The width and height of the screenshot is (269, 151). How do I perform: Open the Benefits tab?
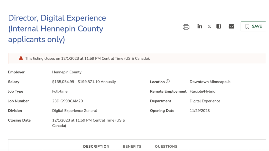pyautogui.click(x=132, y=147)
